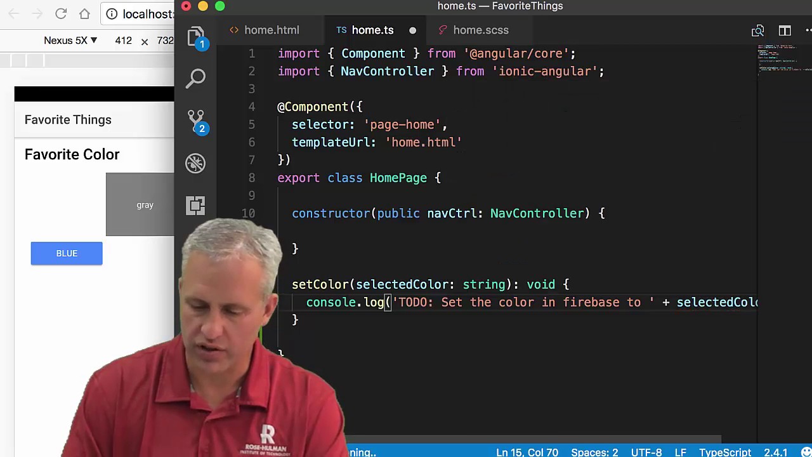Click TypeScript version 2.4.1 in status bar
812x457 pixels.
coord(775,452)
